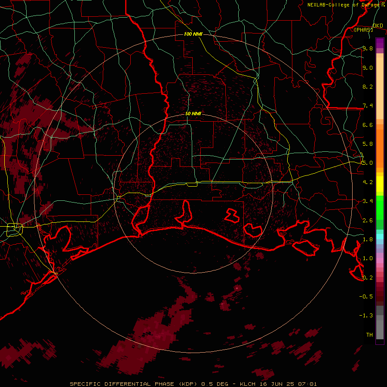Click the 4.2 value on the scale

pos(368,182)
